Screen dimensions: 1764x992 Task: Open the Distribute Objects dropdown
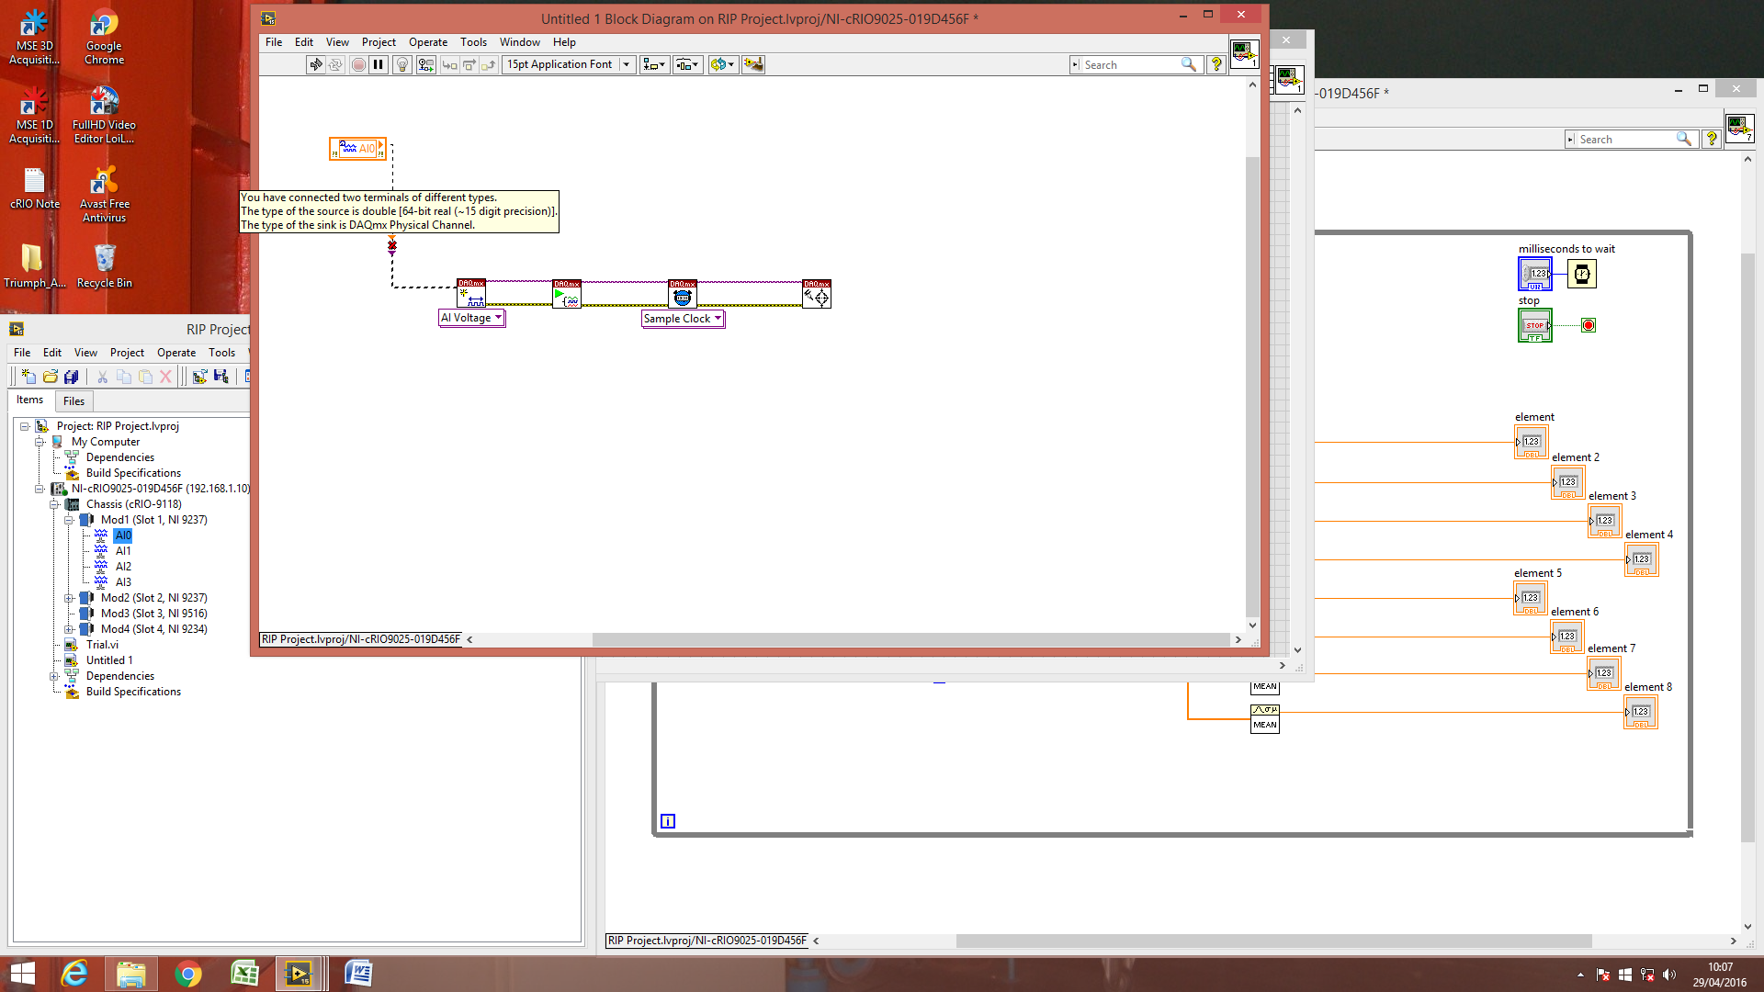click(687, 64)
